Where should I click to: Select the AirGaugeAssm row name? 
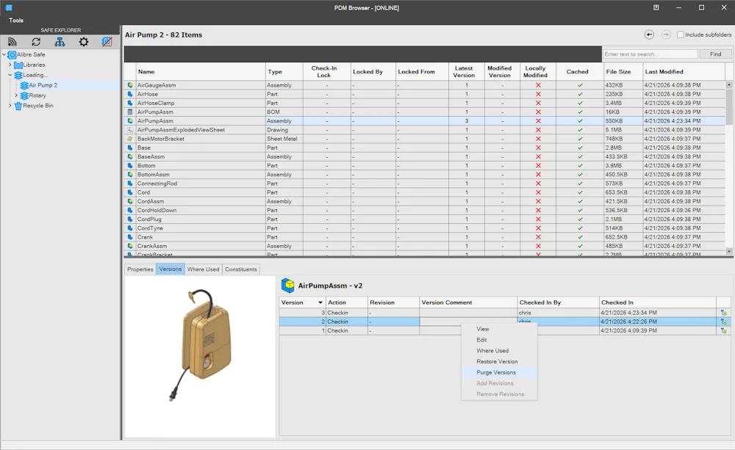point(157,85)
